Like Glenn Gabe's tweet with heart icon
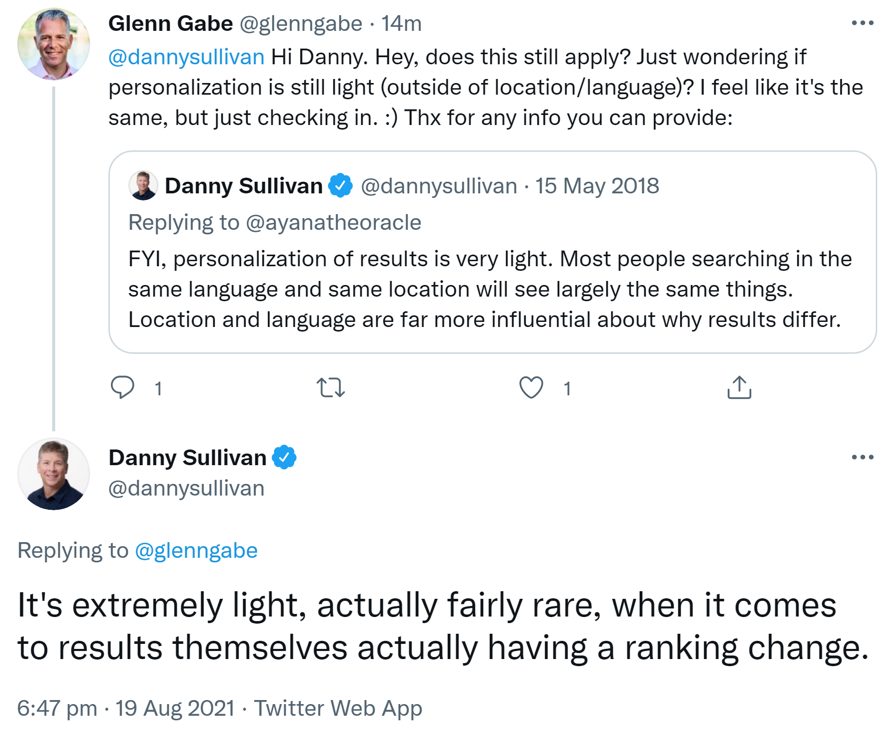 pos(531,388)
